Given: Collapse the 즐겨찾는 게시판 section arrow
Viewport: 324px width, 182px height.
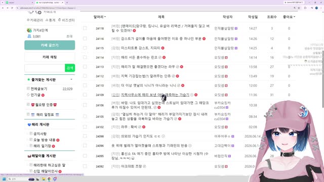Looking at the screenshot, I should tap(71, 79).
